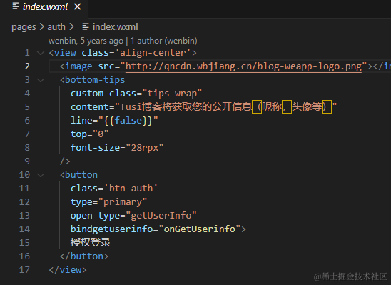Collapse the bottom-tips block at line 3
Screen dimensions: 391x285
click(x=41, y=80)
